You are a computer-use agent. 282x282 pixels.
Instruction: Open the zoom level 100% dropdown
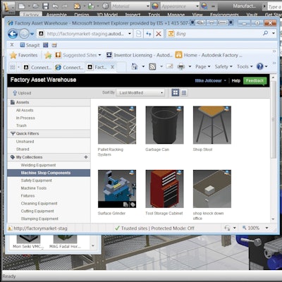[x=266, y=228]
